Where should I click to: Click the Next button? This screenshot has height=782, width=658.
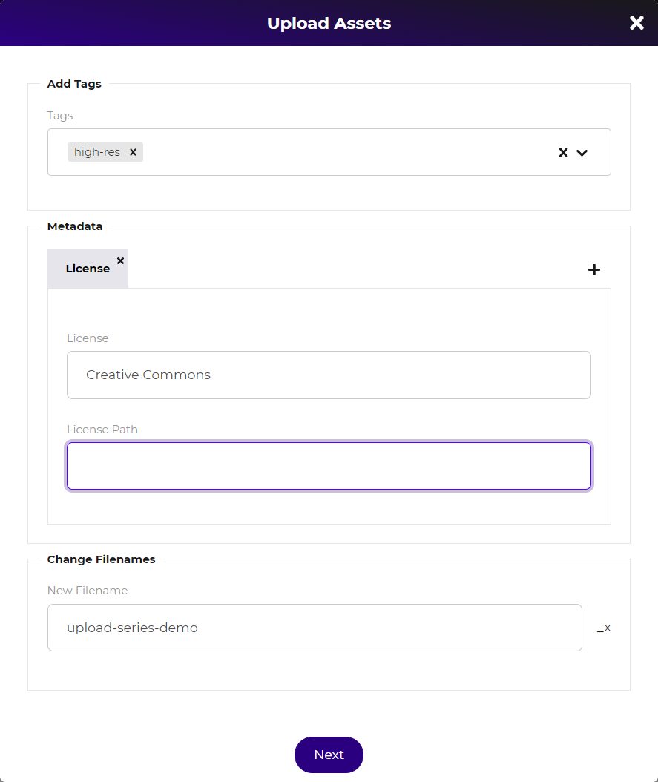tap(329, 755)
